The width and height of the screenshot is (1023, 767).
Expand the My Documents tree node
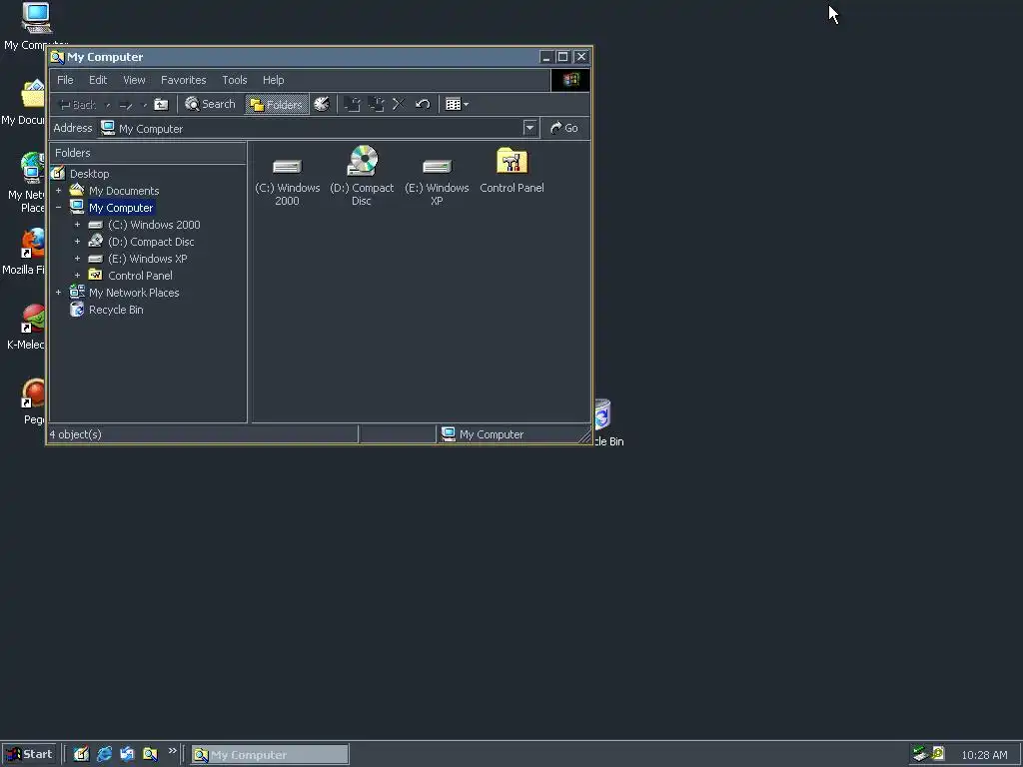(58, 191)
